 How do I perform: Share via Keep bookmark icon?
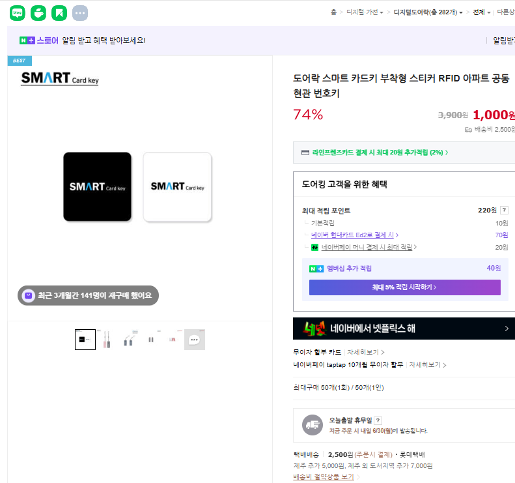click(x=59, y=13)
